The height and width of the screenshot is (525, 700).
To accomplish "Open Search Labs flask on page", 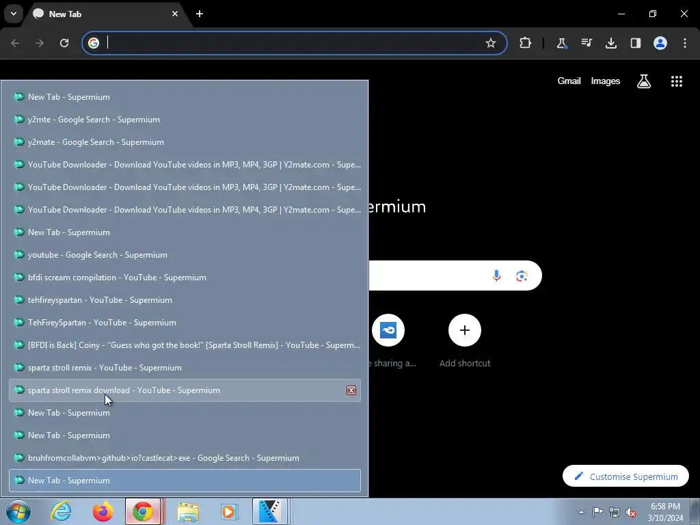I will (x=644, y=81).
